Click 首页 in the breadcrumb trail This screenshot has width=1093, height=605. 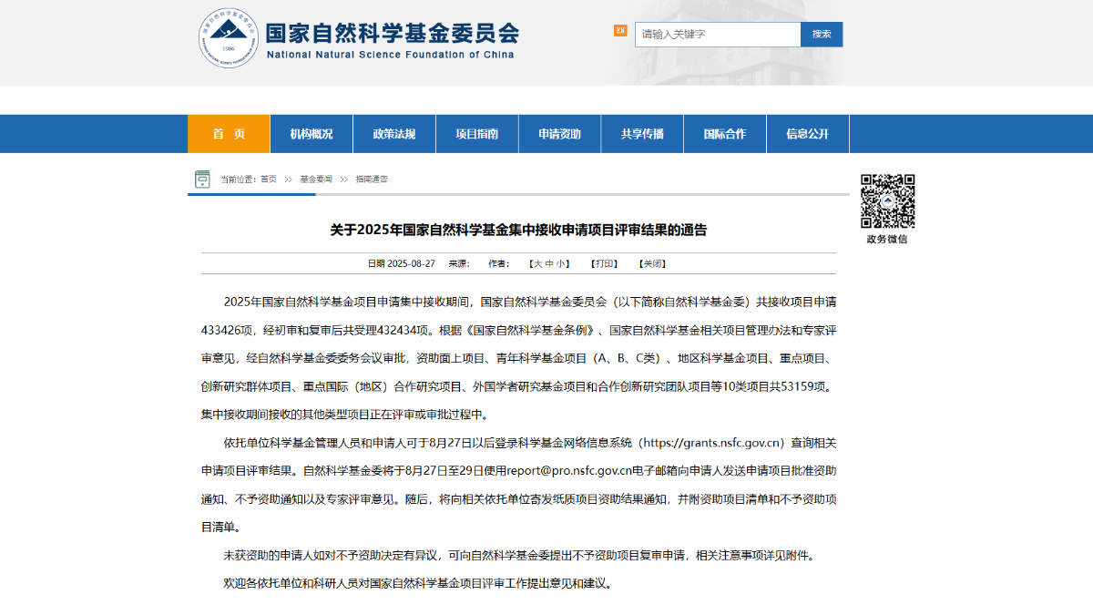(x=269, y=179)
